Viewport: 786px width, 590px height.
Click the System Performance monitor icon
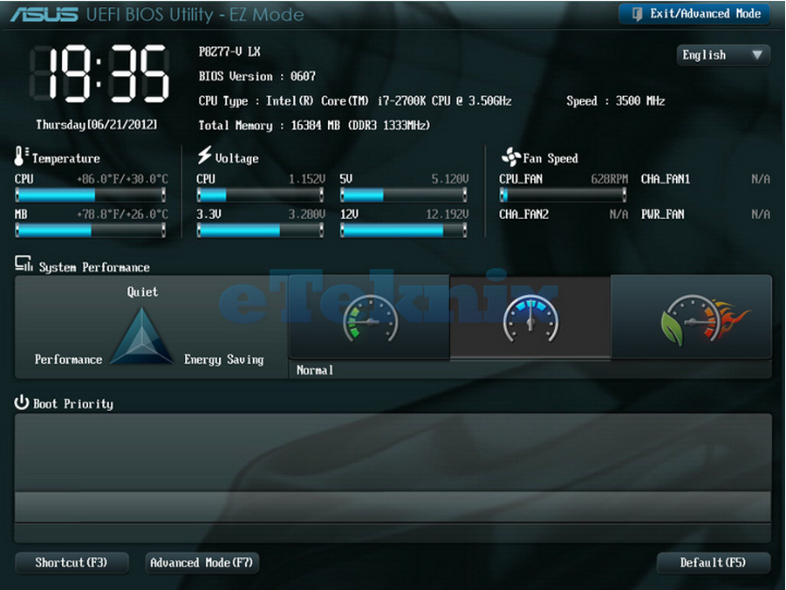click(24, 264)
